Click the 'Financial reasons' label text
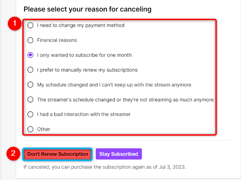 [57, 40]
